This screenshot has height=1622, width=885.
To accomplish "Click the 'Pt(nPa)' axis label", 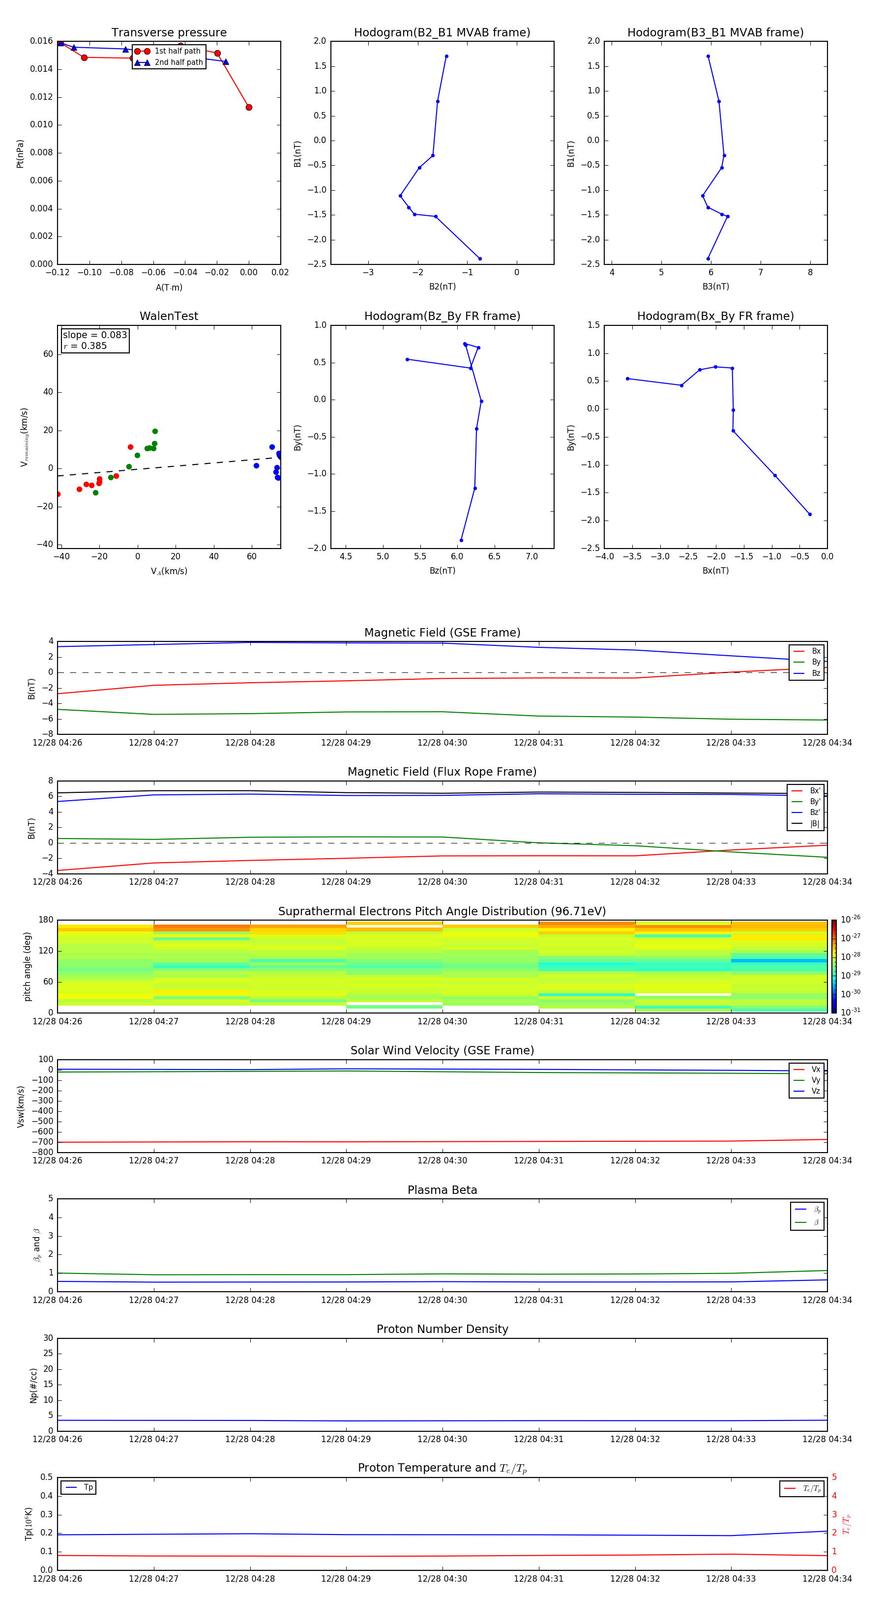I will [x=20, y=154].
